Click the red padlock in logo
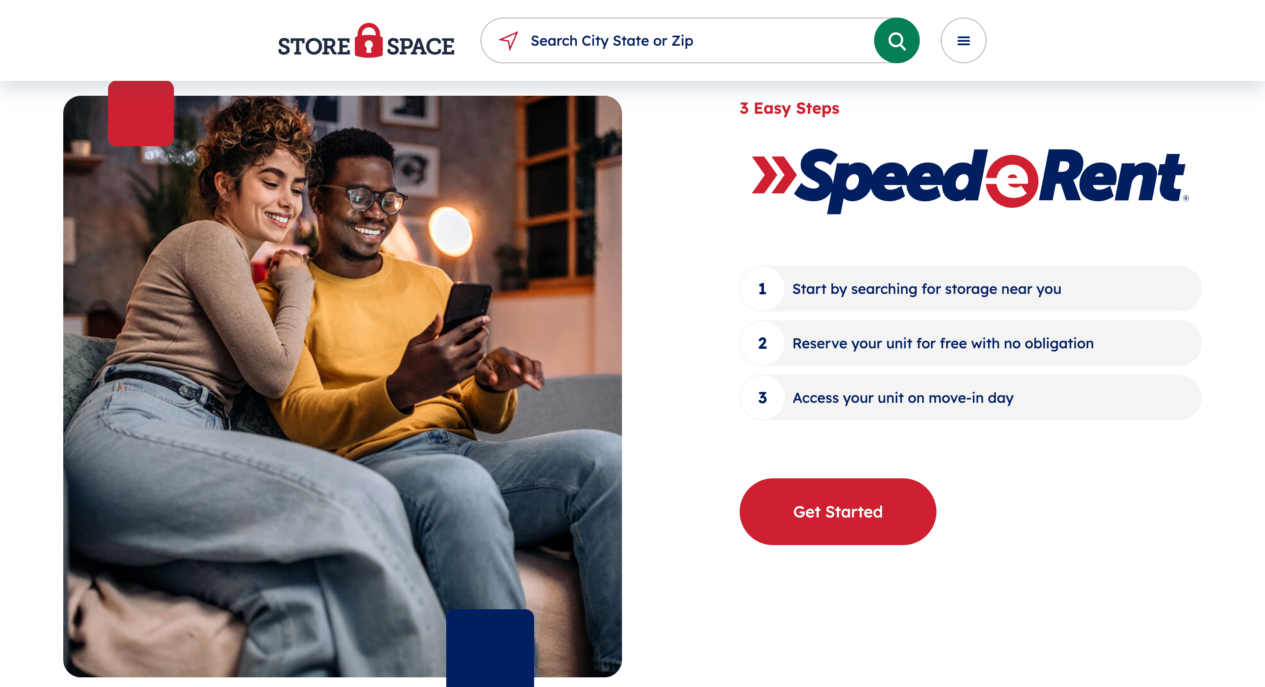This screenshot has height=687, width=1265. click(x=369, y=41)
